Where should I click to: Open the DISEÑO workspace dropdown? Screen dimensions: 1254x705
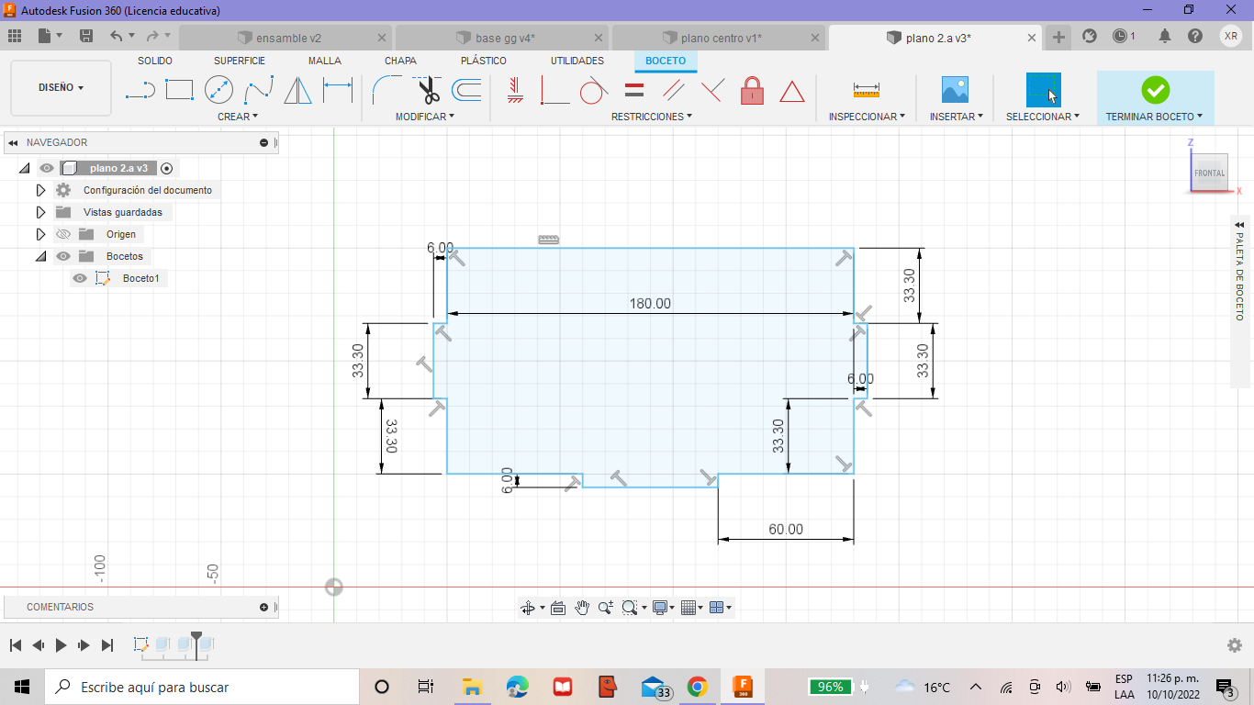tap(62, 88)
